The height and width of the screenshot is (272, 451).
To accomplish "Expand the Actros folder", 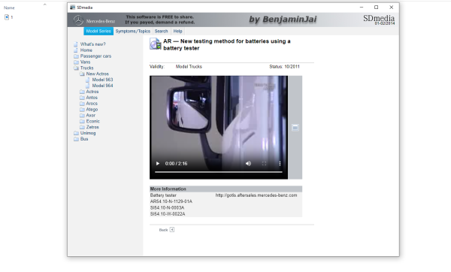I will point(92,92).
